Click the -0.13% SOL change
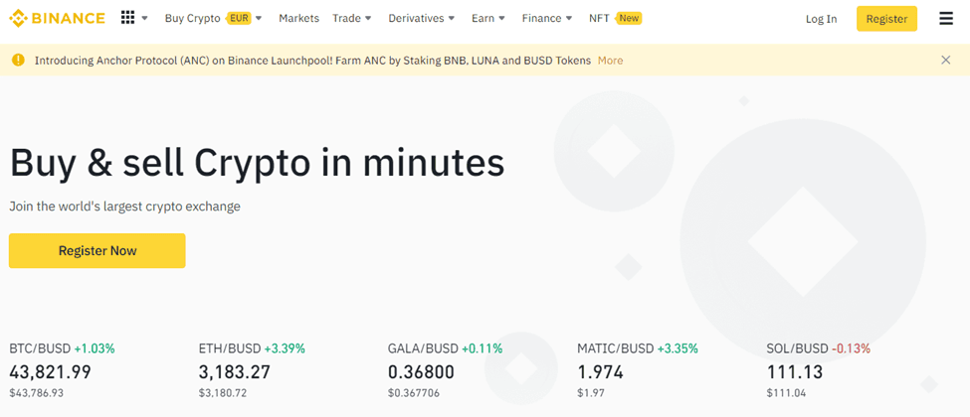Image resolution: width=970 pixels, height=417 pixels. point(851,348)
